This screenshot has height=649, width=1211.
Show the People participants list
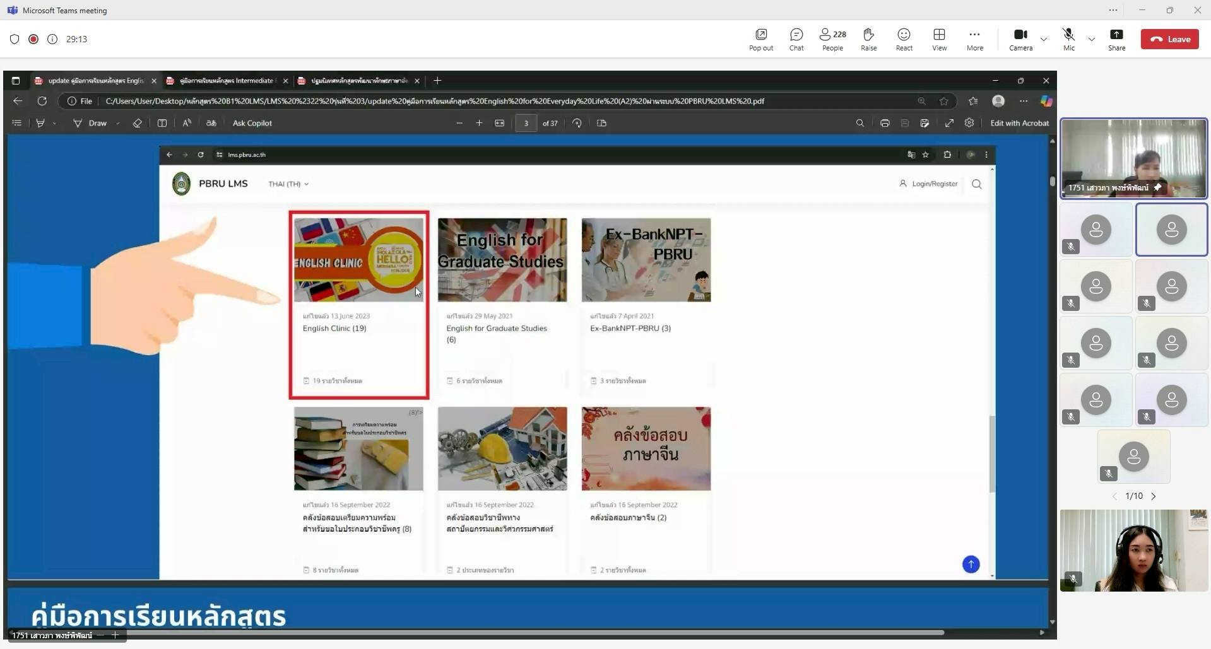pos(832,39)
